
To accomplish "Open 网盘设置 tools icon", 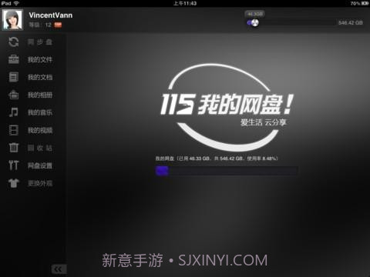I will (14, 165).
